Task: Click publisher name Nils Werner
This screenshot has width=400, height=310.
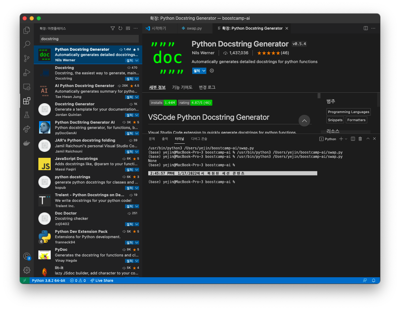Action: [203, 53]
